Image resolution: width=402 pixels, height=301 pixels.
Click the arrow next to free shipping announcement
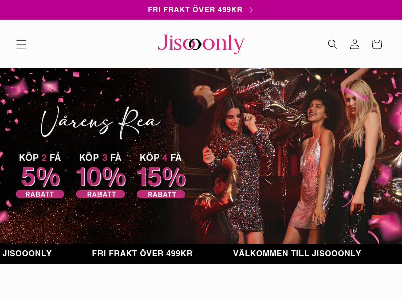click(250, 10)
